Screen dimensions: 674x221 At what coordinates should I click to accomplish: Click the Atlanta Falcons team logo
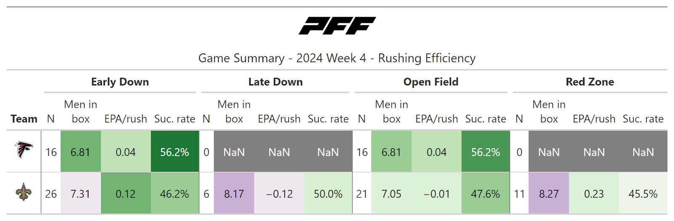tap(24, 150)
